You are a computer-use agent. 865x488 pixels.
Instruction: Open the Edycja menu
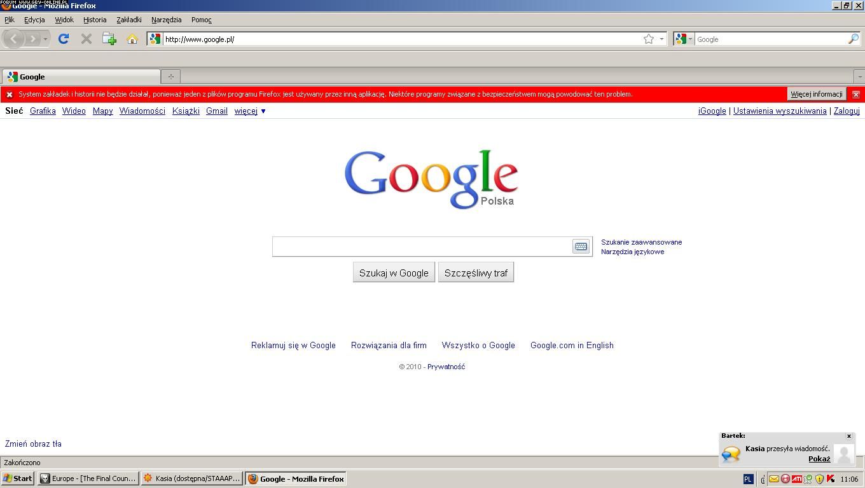pos(34,20)
